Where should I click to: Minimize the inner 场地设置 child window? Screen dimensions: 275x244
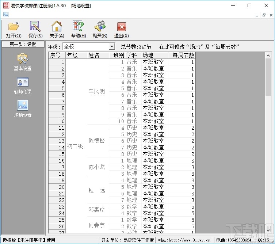point(257,15)
